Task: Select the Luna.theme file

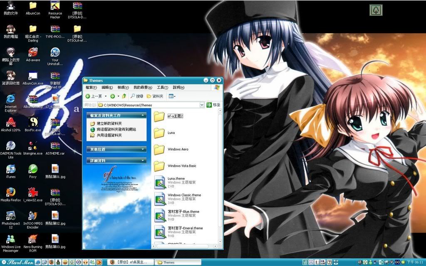Action: tap(175, 182)
